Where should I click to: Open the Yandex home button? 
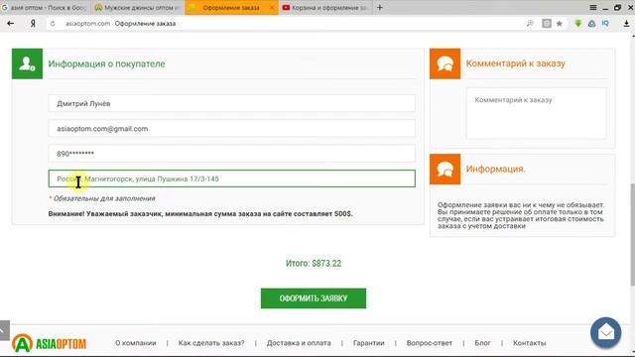(x=33, y=24)
